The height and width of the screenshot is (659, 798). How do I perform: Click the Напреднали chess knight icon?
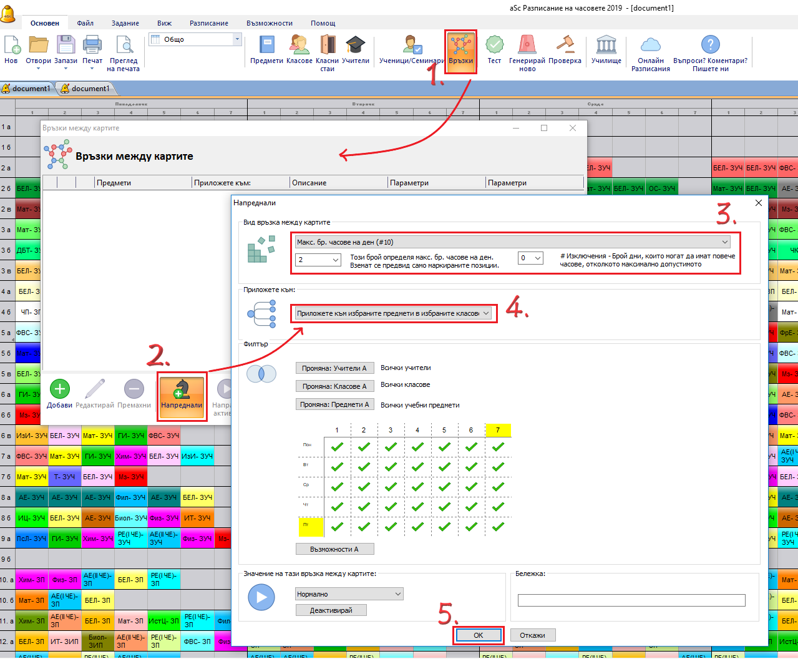pyautogui.click(x=182, y=390)
